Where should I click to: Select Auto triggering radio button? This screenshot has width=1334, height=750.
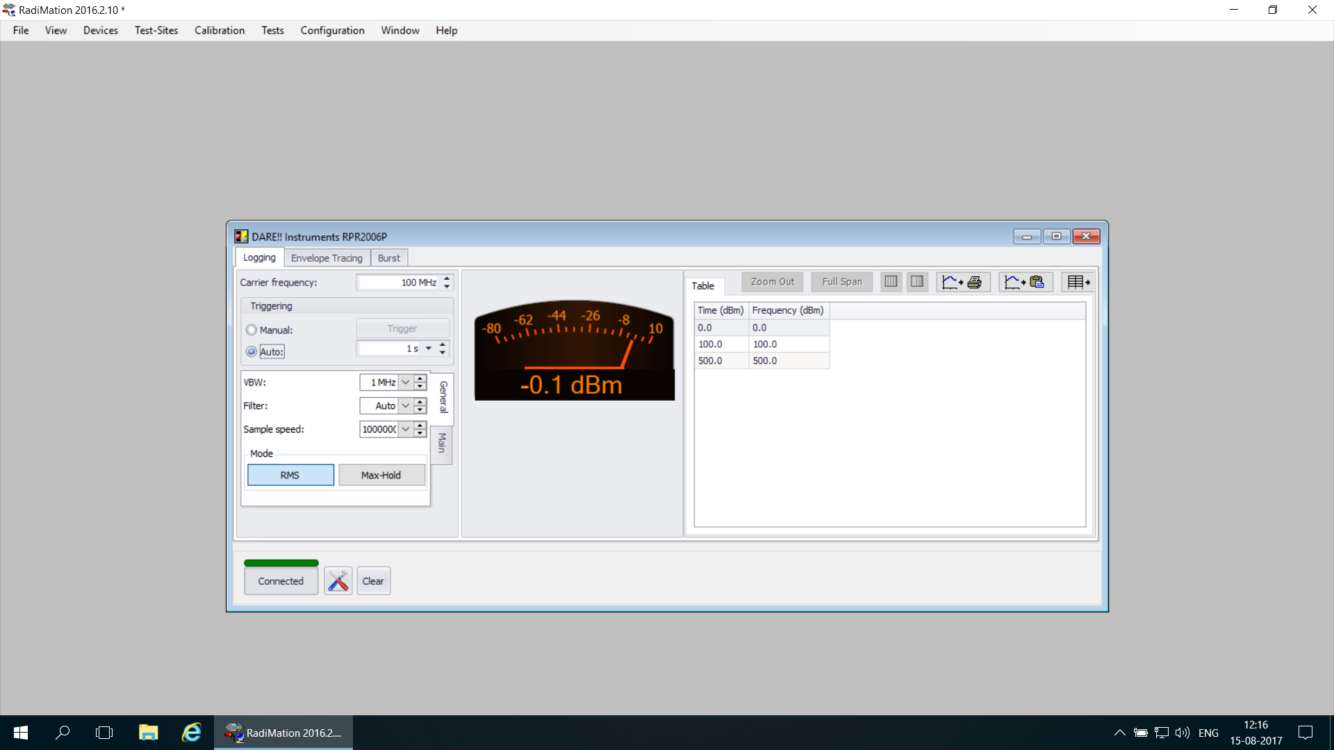[252, 351]
